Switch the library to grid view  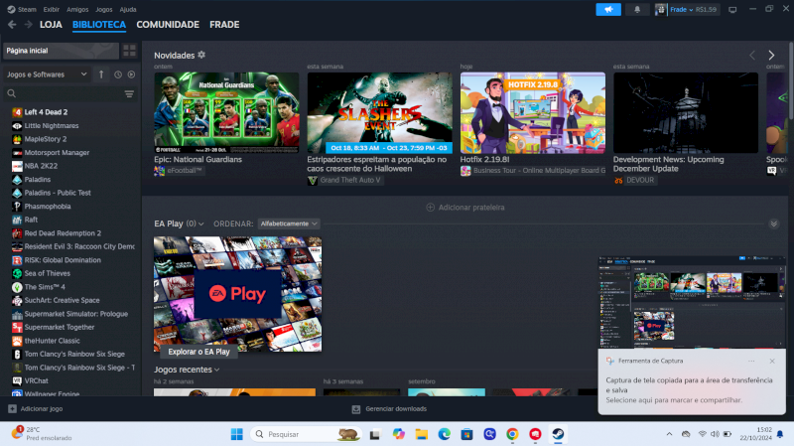[x=129, y=50]
